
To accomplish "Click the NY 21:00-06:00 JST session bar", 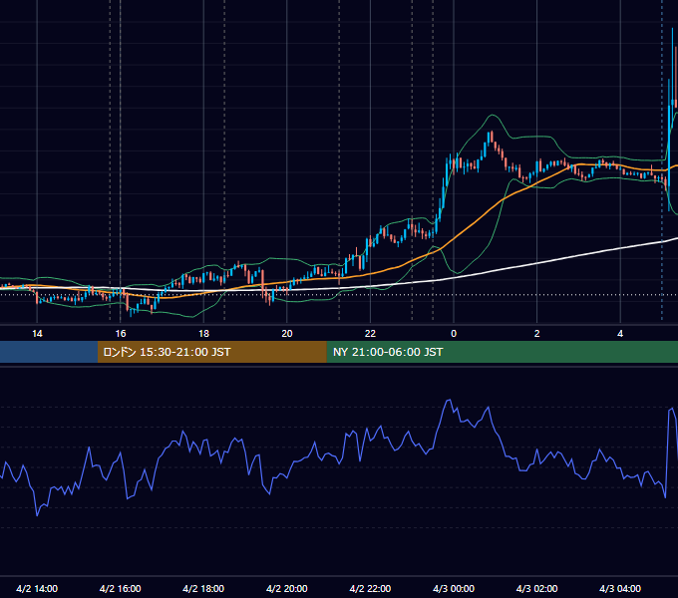I will click(502, 352).
